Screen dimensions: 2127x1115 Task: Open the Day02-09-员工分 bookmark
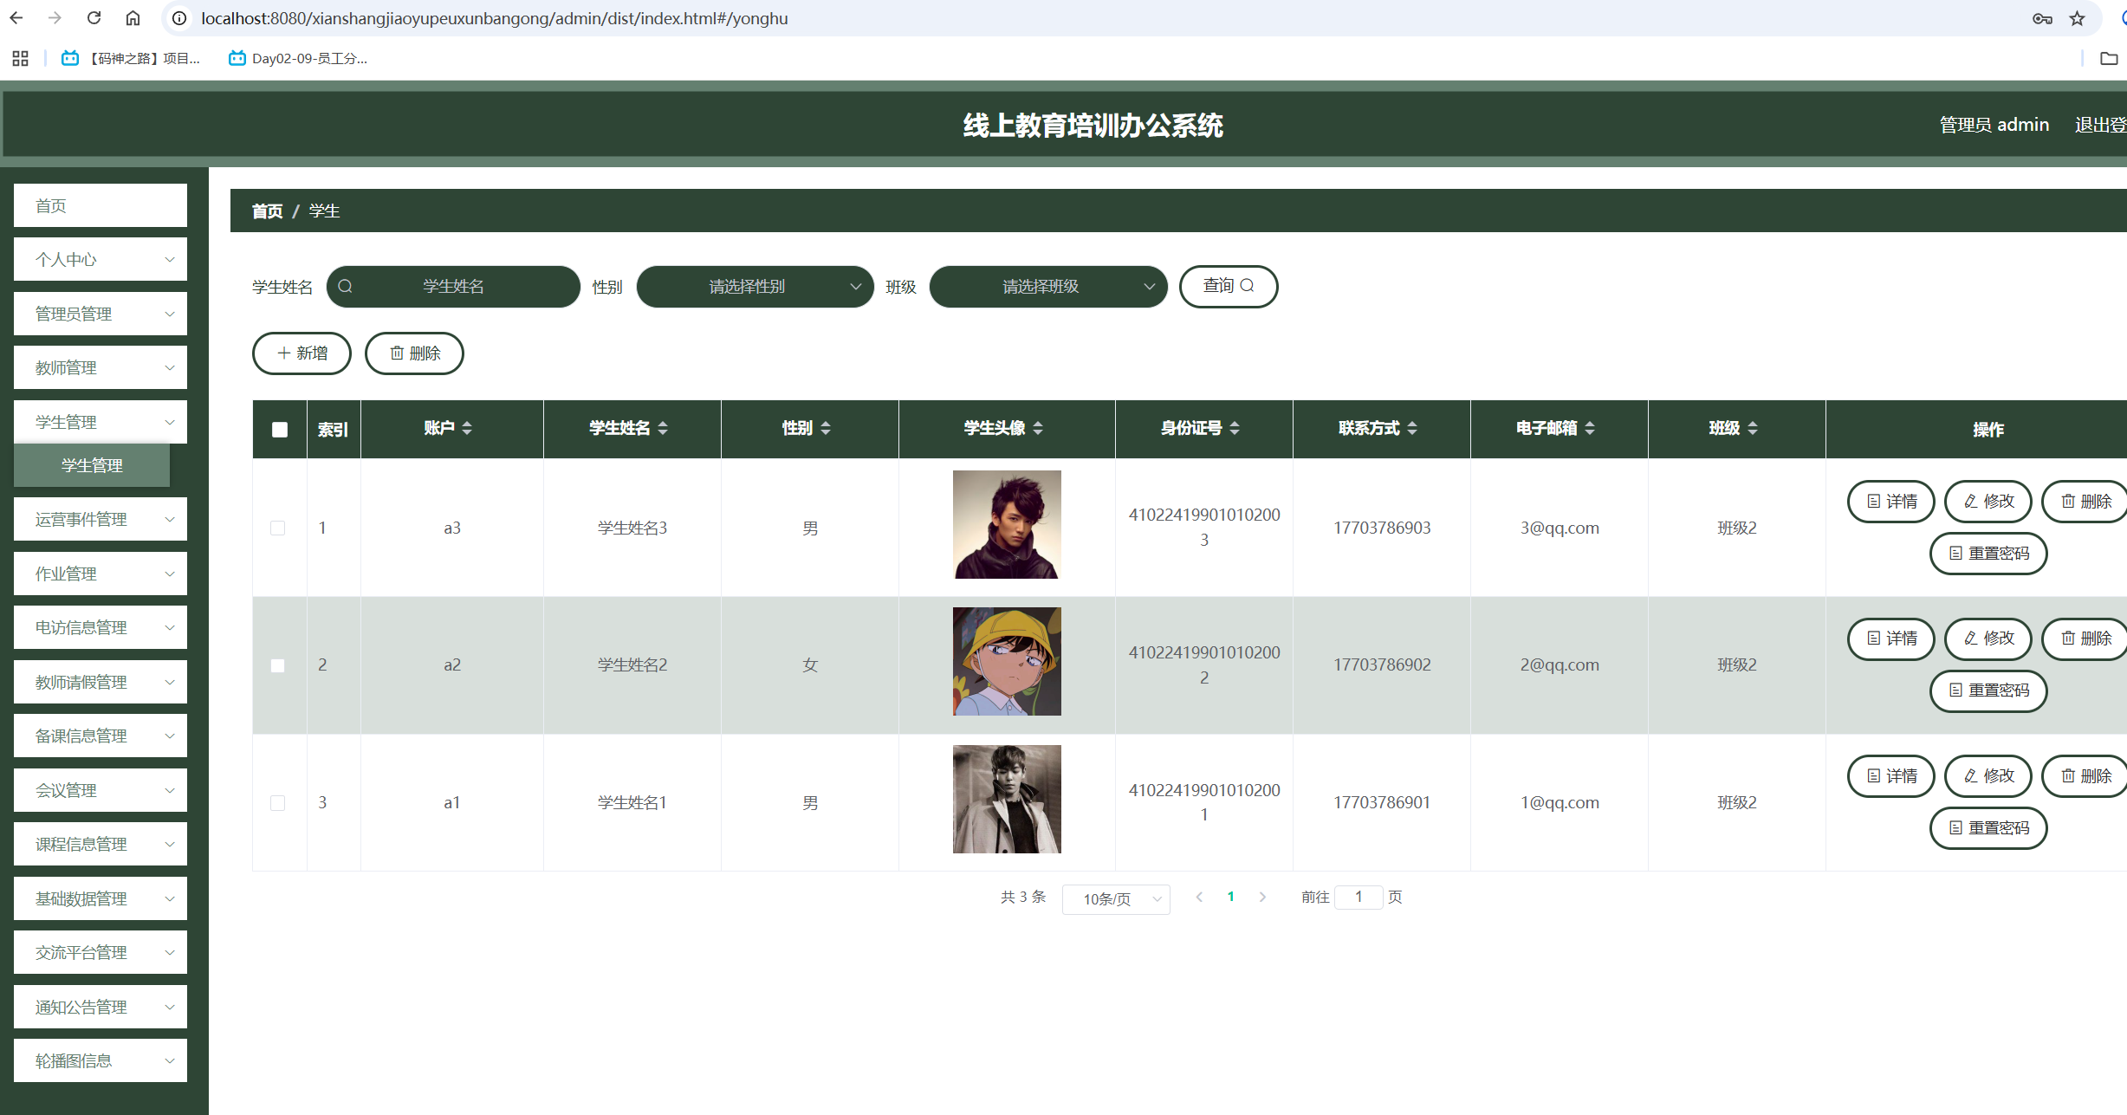(x=298, y=58)
